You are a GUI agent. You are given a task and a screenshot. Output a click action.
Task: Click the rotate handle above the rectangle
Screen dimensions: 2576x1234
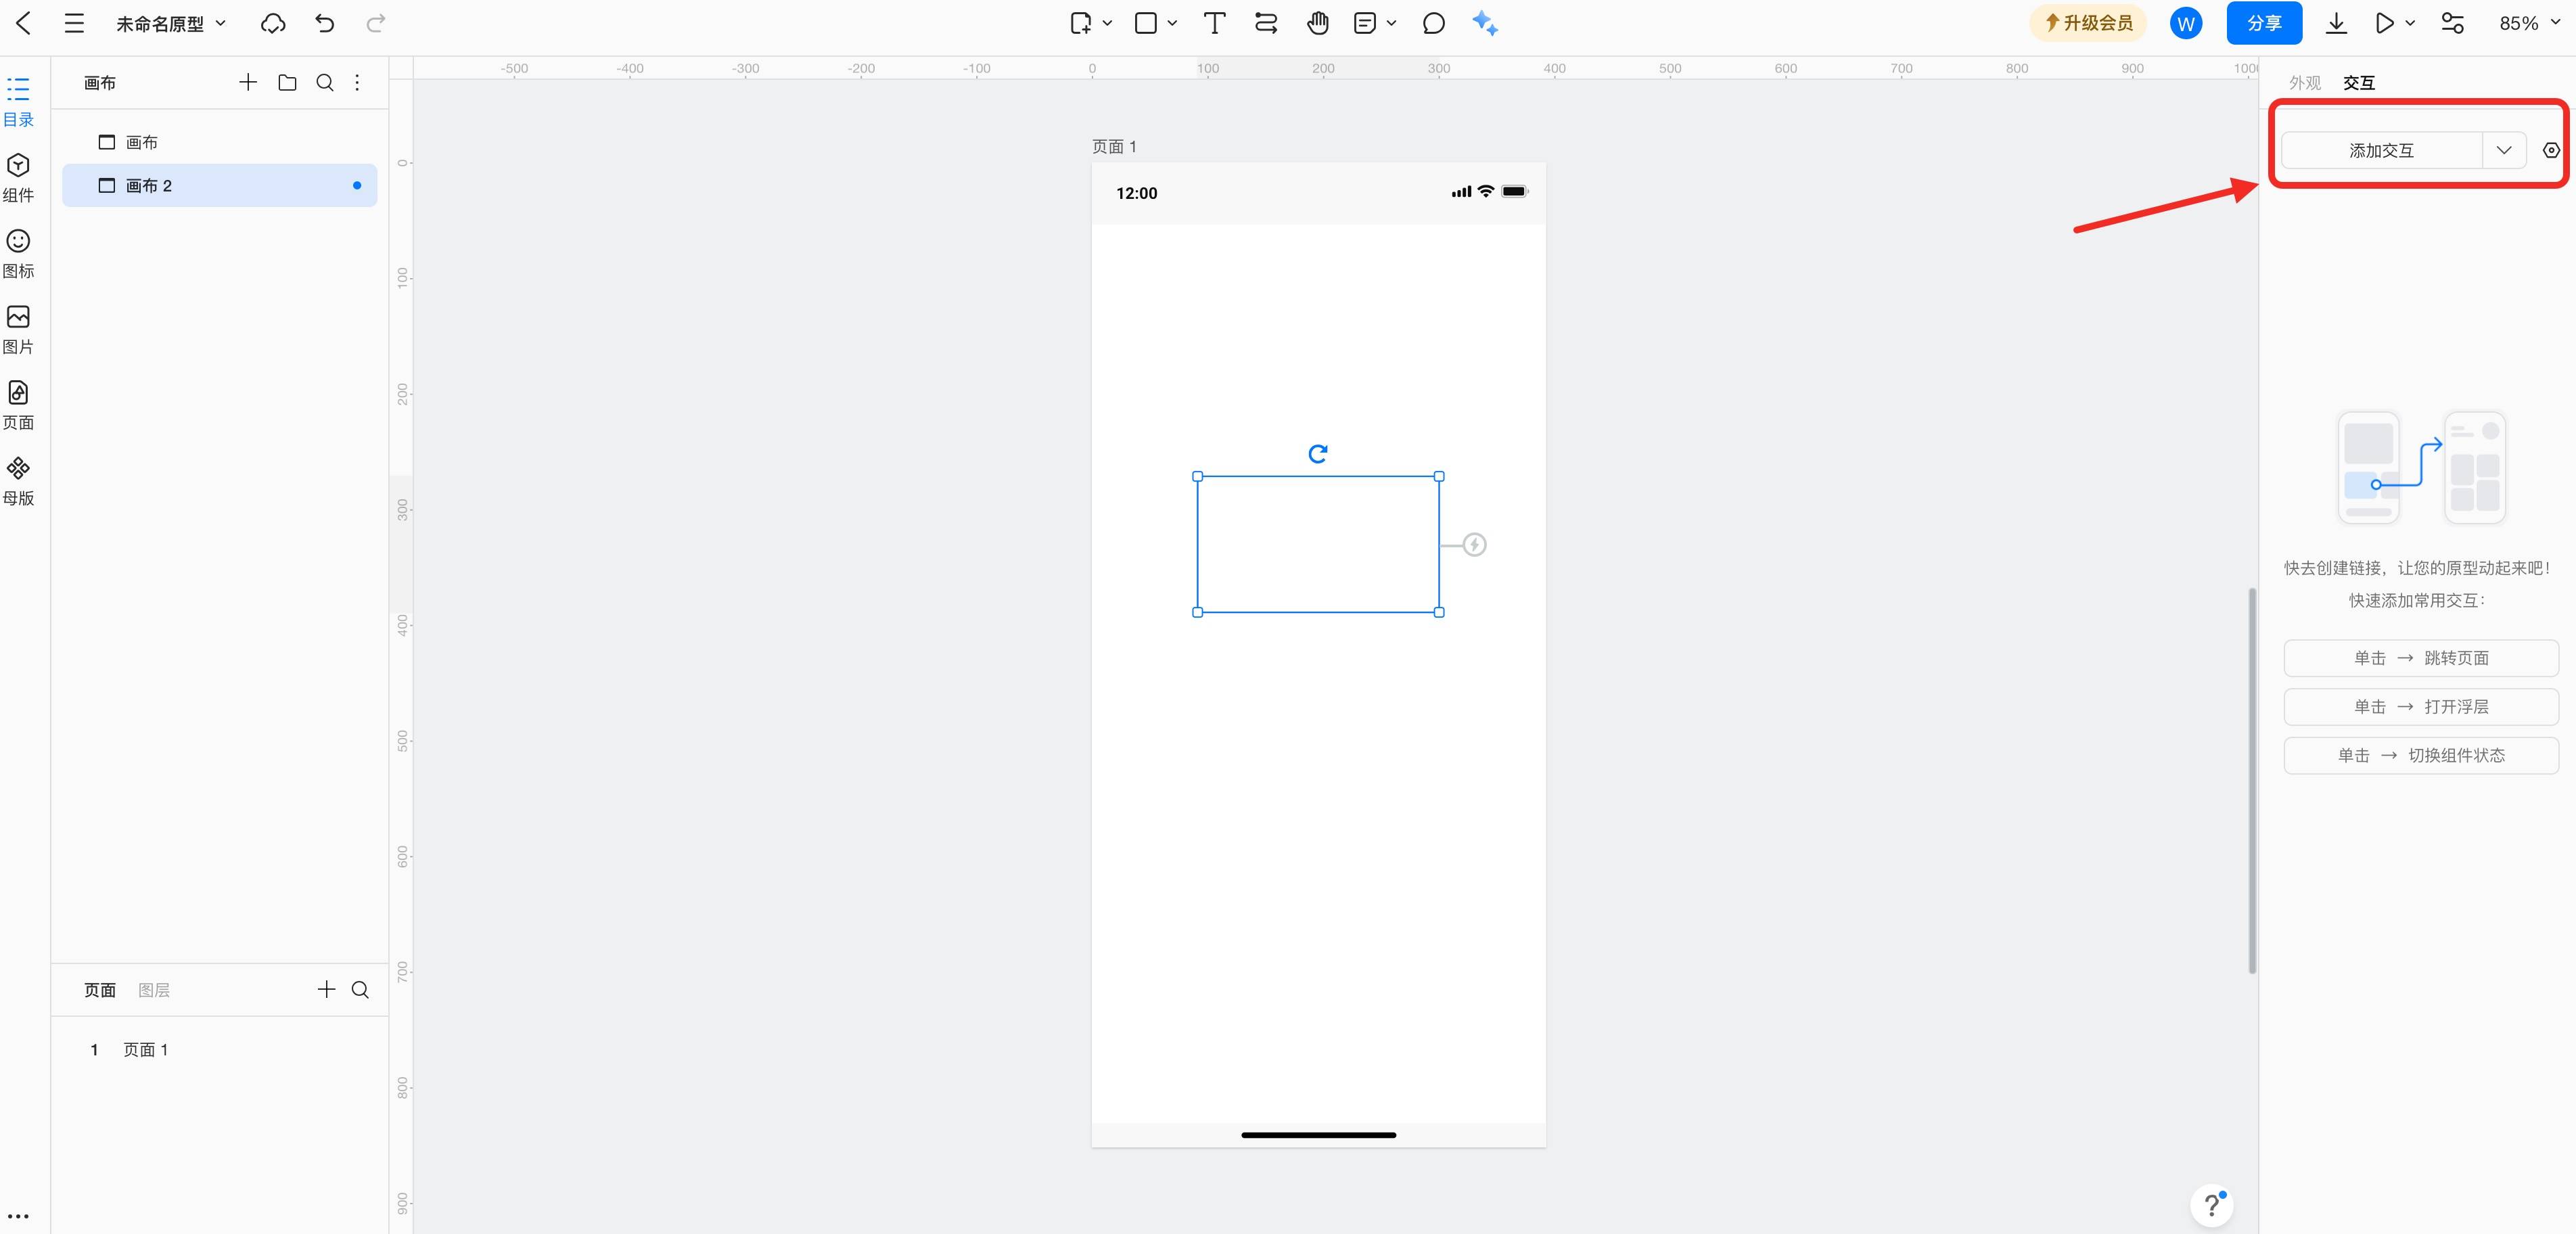[1318, 453]
